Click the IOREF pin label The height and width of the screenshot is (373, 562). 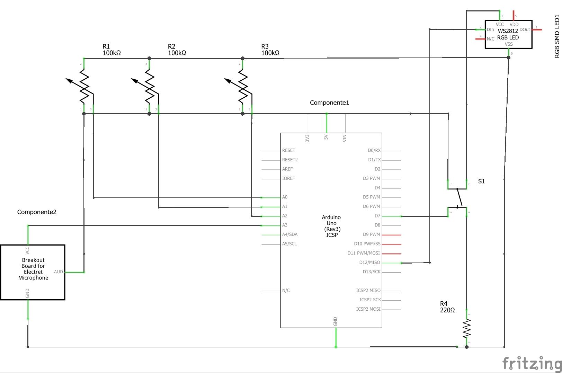(288, 178)
